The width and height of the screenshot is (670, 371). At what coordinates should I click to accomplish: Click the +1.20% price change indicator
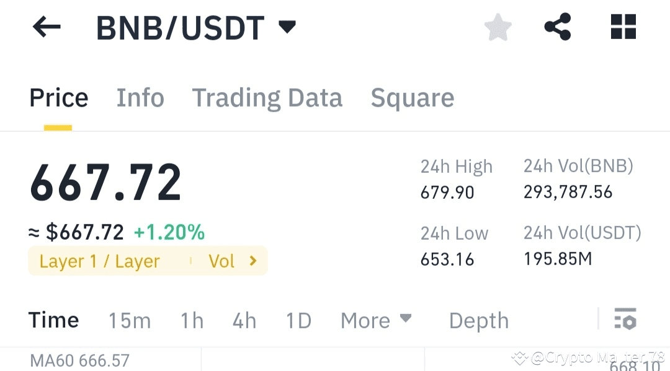[x=168, y=232]
